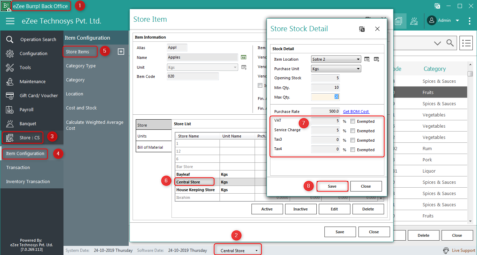Screen dimensions: 477x255
Task: Click the Store : CS building icon
Action: (10, 137)
